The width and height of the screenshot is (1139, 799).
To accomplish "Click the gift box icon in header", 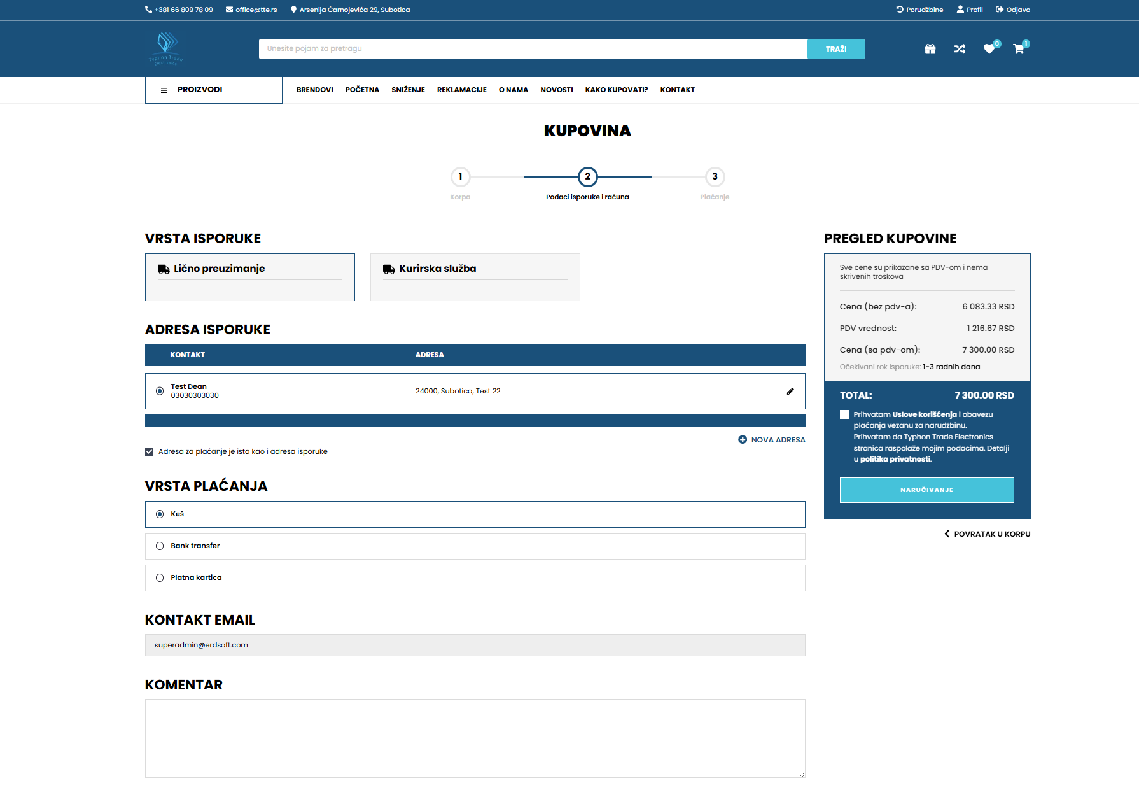I will [x=930, y=49].
